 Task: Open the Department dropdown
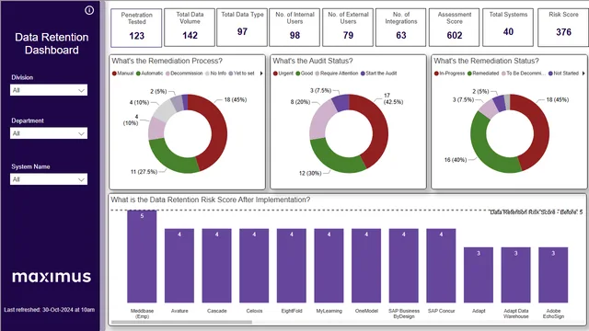click(49, 133)
